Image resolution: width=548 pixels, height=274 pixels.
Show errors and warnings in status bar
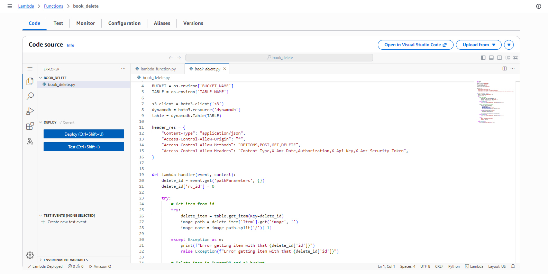[x=76, y=266]
